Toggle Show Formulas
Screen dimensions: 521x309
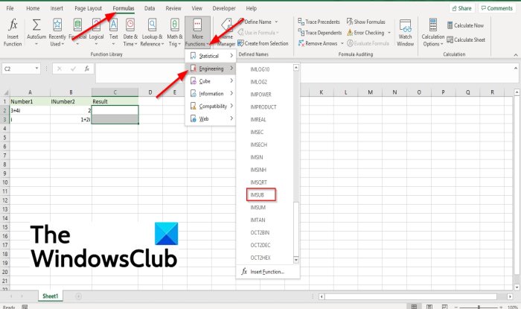366,22
